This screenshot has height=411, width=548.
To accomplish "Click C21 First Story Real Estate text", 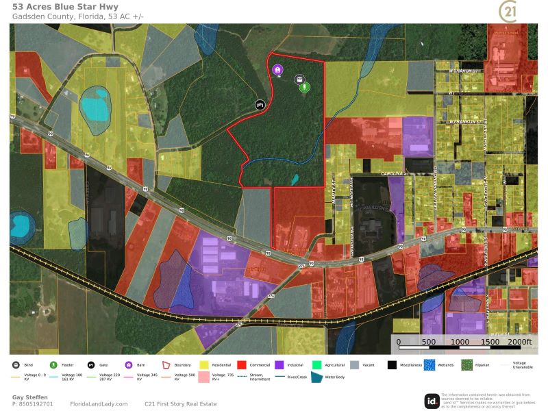I will pyautogui.click(x=181, y=404).
